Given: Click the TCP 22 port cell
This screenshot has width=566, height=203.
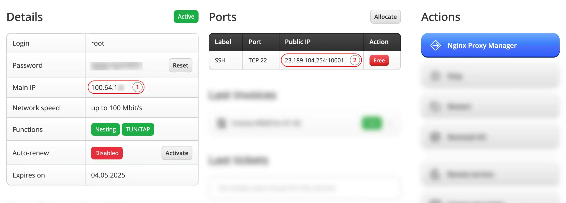Looking at the screenshot, I should pos(257,60).
